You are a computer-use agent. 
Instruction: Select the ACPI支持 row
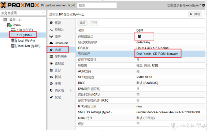pyautogui.click(x=140, y=71)
